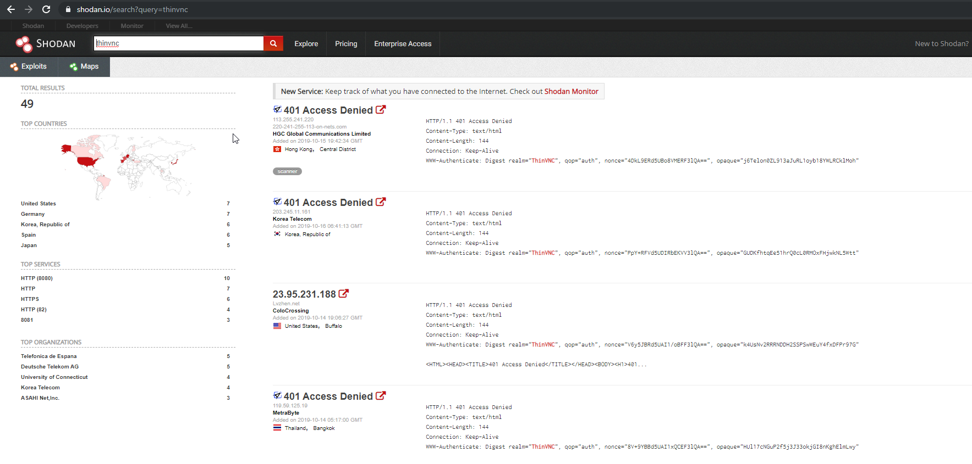972x464 pixels.
Task: Filter by ASAHI Net,Inc. organization
Action: click(40, 398)
